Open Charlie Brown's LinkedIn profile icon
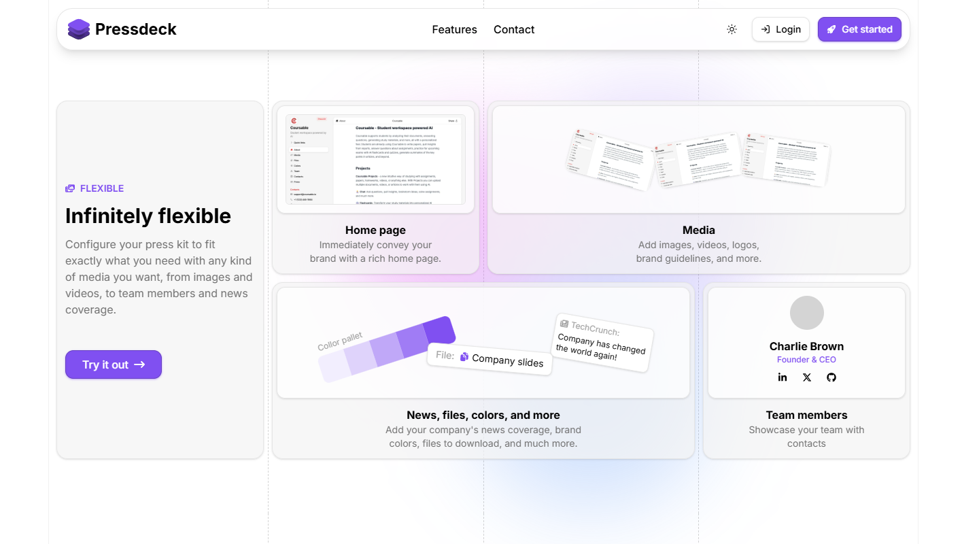Image resolution: width=979 pixels, height=544 pixels. click(783, 377)
